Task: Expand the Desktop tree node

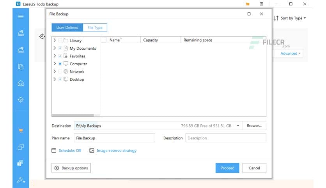Action: pos(55,79)
